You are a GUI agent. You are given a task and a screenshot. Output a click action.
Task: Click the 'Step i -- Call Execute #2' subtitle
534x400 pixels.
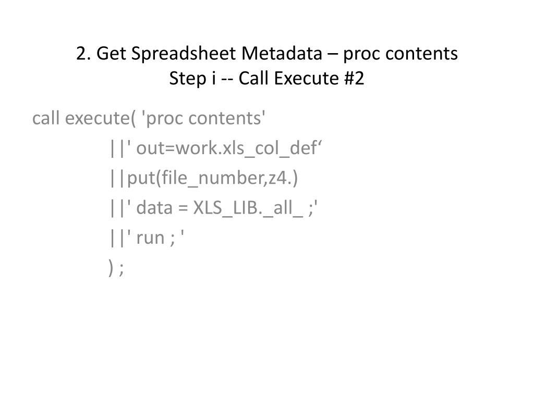[x=266, y=79]
